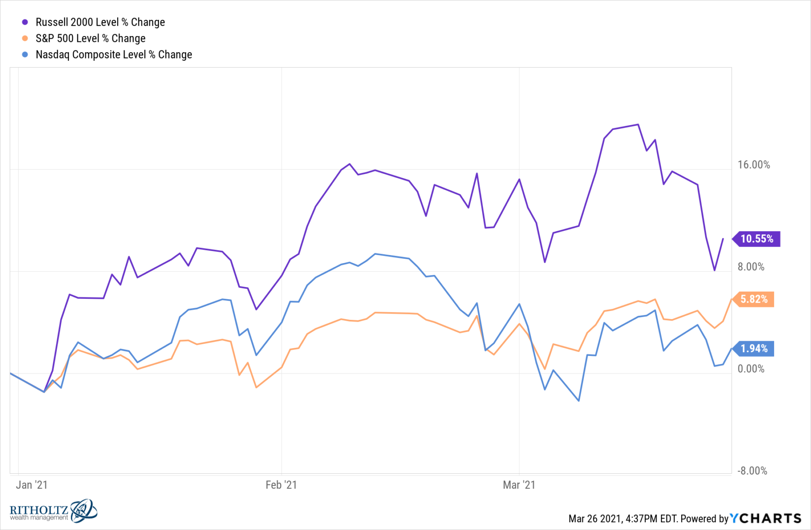Click the Ritholtz wealth management text

[x=39, y=512]
